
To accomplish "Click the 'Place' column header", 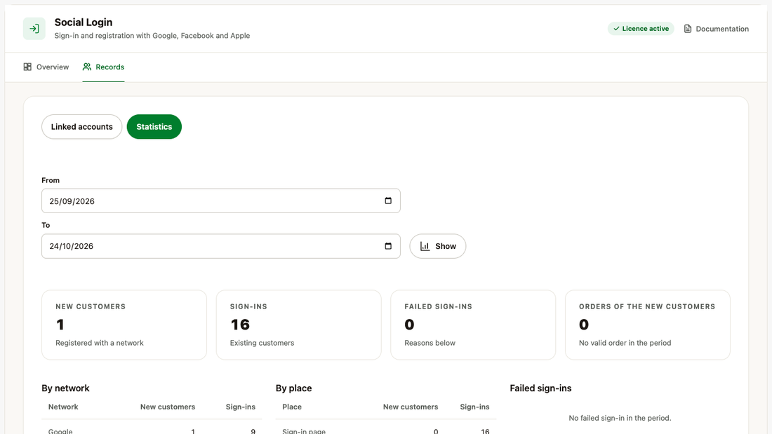I will [x=292, y=407].
